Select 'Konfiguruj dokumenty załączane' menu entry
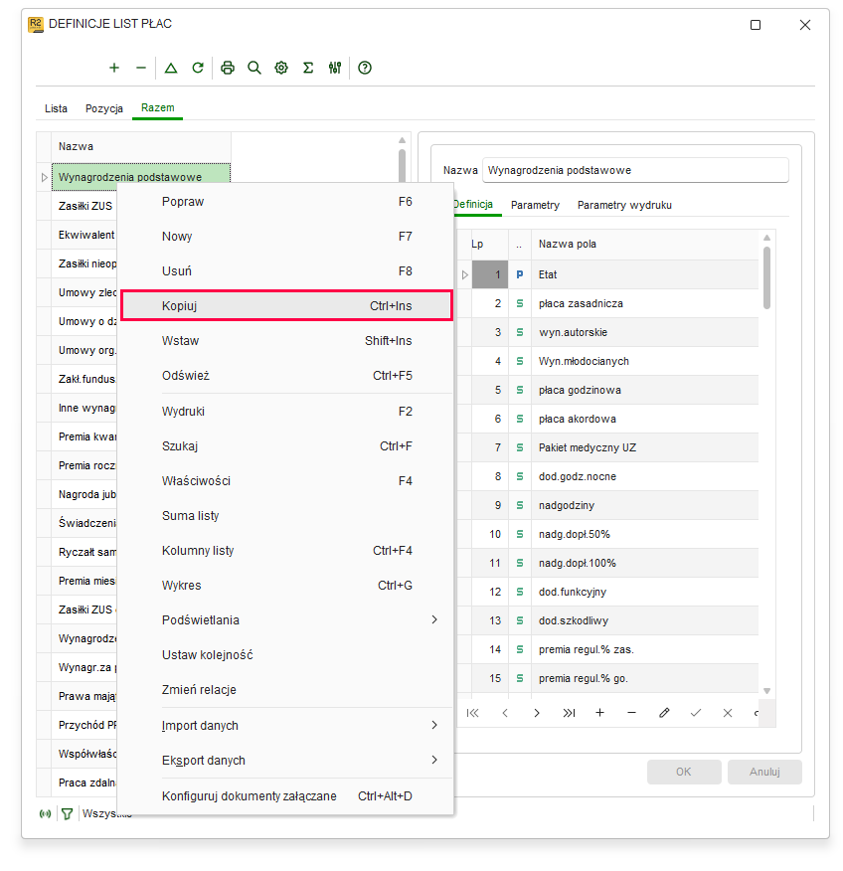The image size is (843, 871). click(x=286, y=796)
